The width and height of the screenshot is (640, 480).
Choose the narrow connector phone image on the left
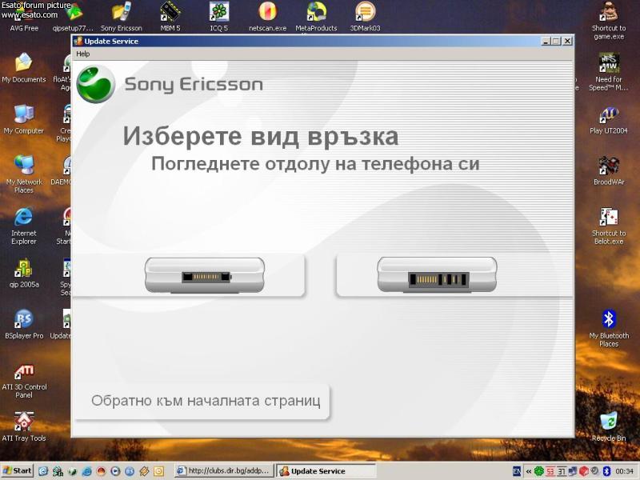pyautogui.click(x=205, y=275)
